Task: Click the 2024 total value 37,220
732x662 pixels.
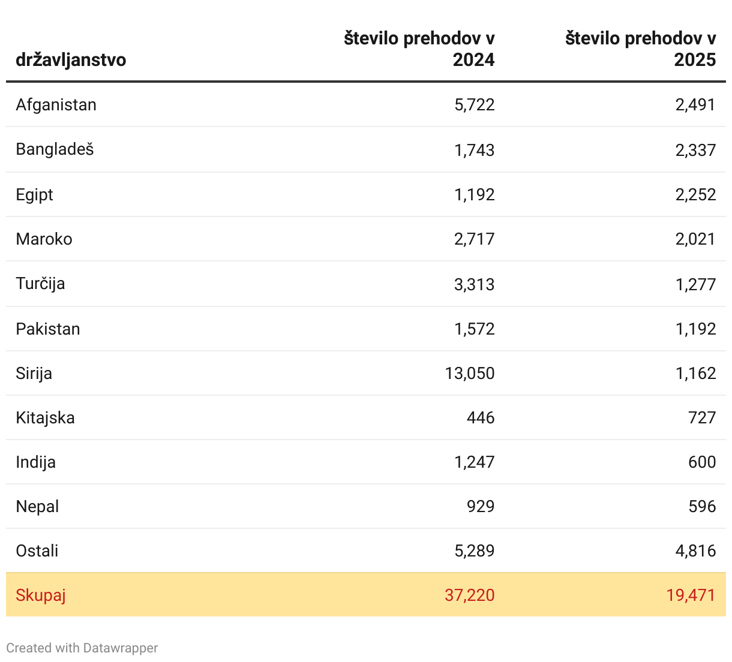Action: [x=470, y=595]
